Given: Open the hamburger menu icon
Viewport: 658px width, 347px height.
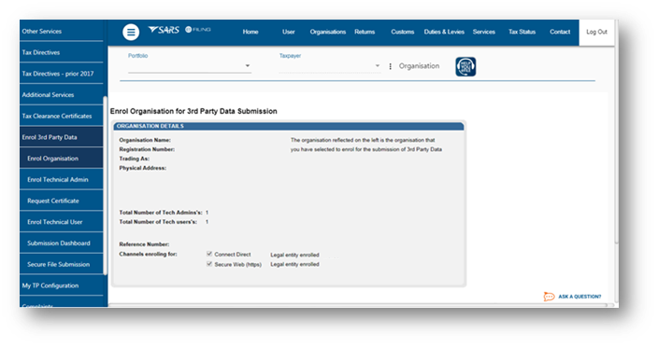Looking at the screenshot, I should 131,32.
